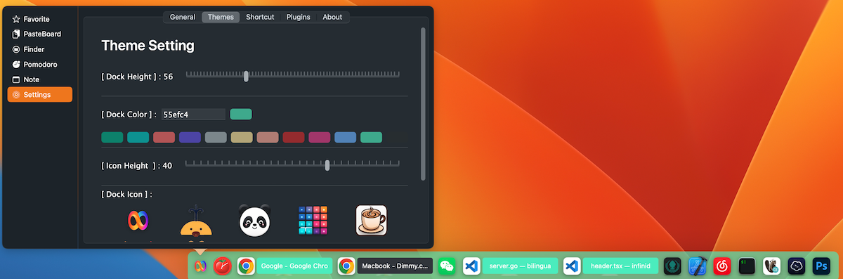The image size is (843, 279).
Task: Choose the blue dock color swatch
Action: pos(345,137)
